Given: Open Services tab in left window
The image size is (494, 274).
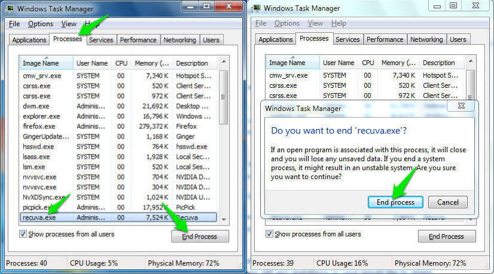Looking at the screenshot, I should tap(101, 40).
